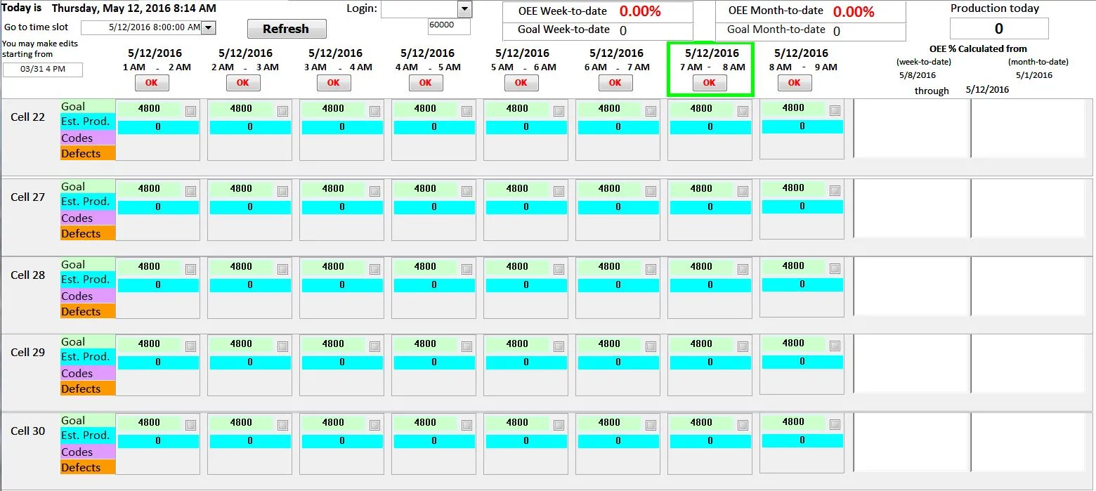Click the cyan Est. Prod. label for Cell 27
1096x491 pixels.
tap(88, 202)
